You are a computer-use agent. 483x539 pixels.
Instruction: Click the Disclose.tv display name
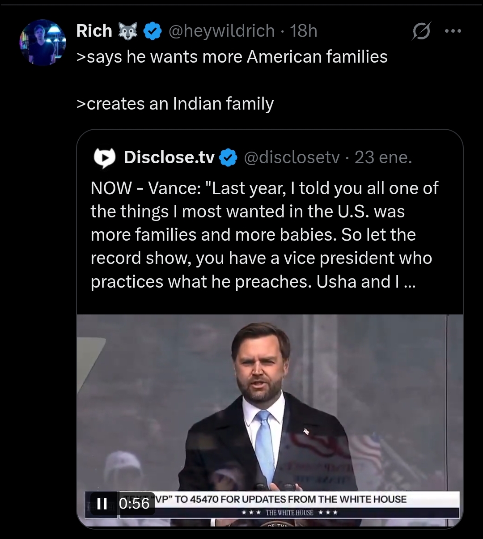click(x=169, y=157)
